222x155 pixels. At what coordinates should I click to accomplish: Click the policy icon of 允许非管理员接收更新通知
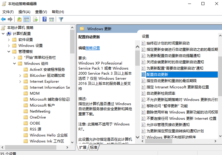143,125
